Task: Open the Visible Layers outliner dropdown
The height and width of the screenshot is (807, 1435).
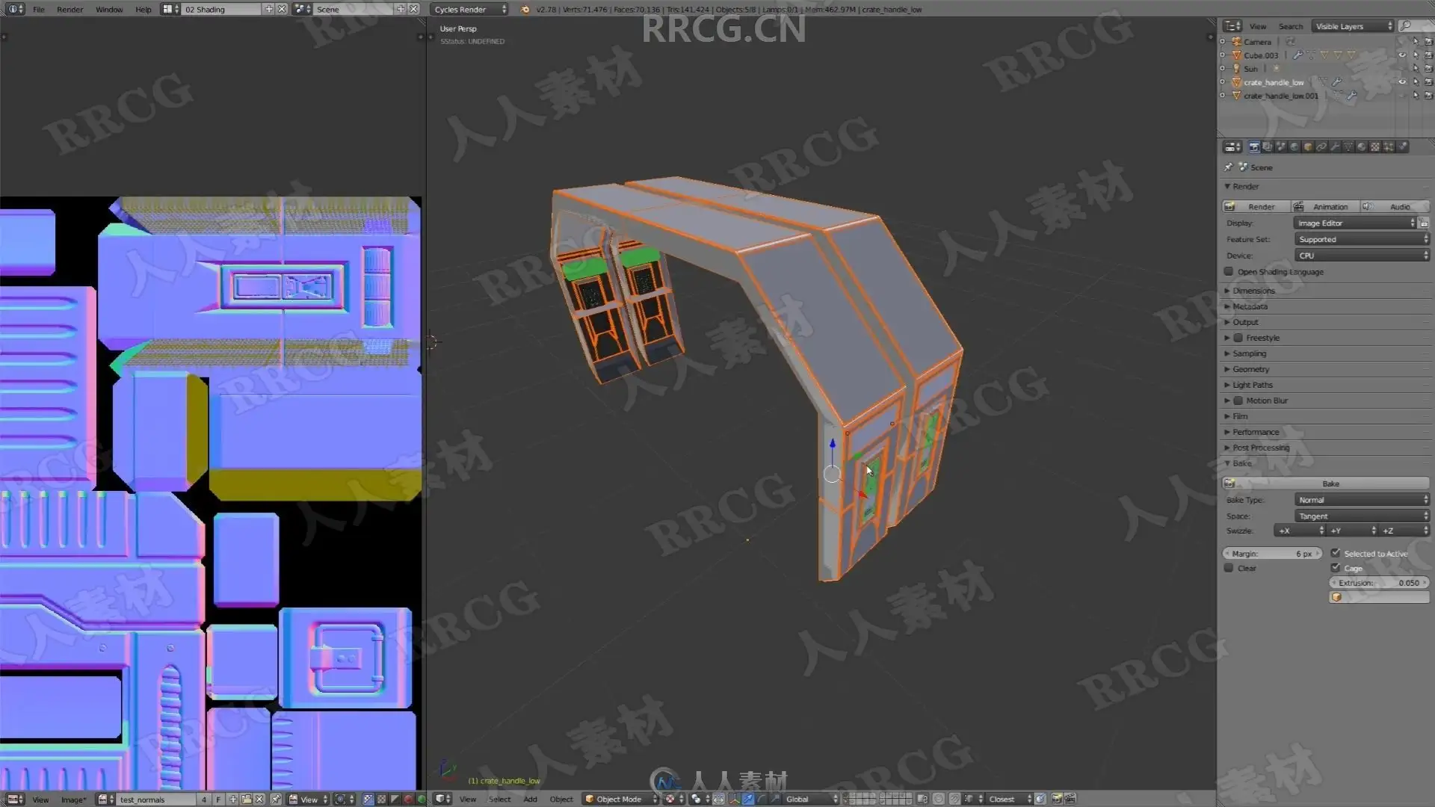Action: (x=1354, y=26)
